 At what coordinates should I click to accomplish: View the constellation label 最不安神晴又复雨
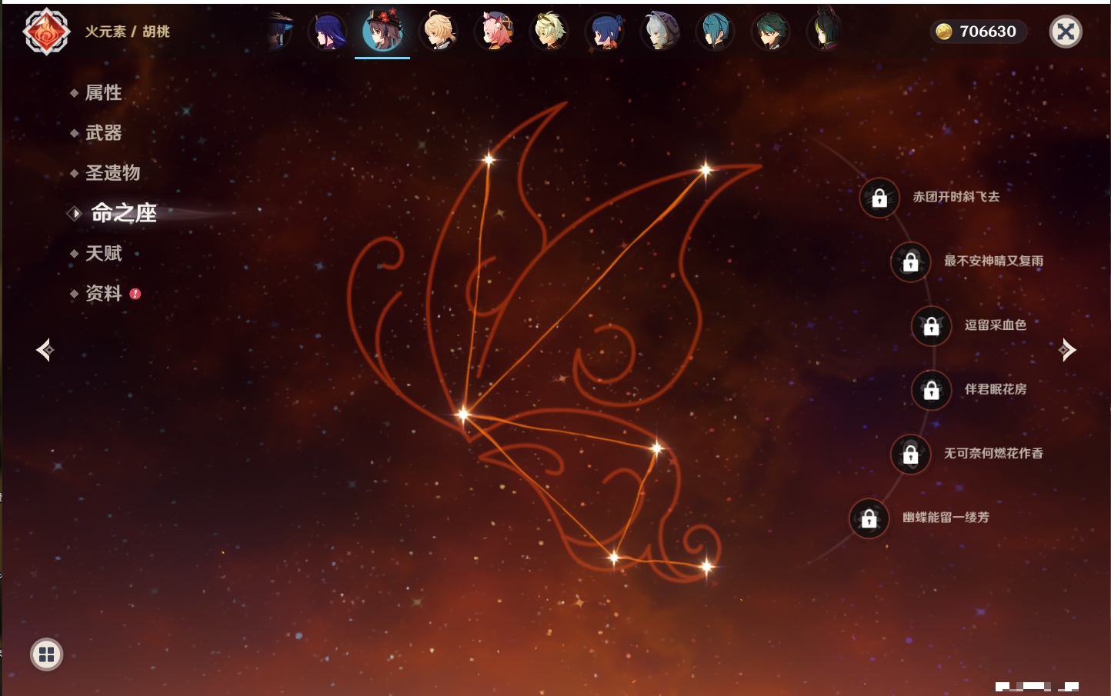click(993, 261)
